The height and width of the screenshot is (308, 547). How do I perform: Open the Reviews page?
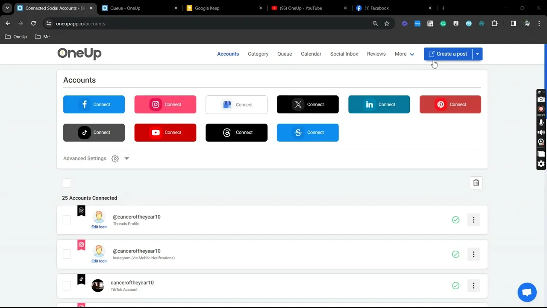point(376,54)
